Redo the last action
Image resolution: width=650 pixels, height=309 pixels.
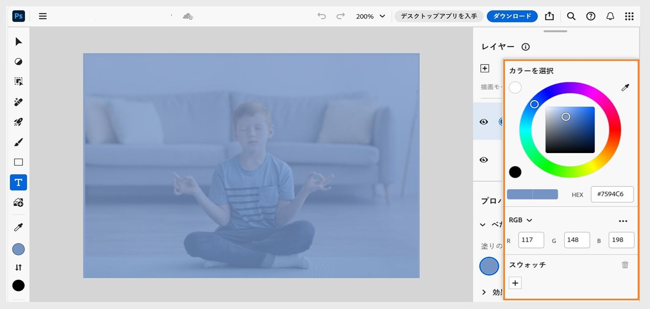click(340, 16)
